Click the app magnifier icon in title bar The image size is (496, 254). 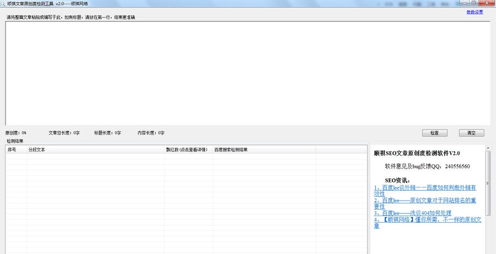(x=3, y=3)
